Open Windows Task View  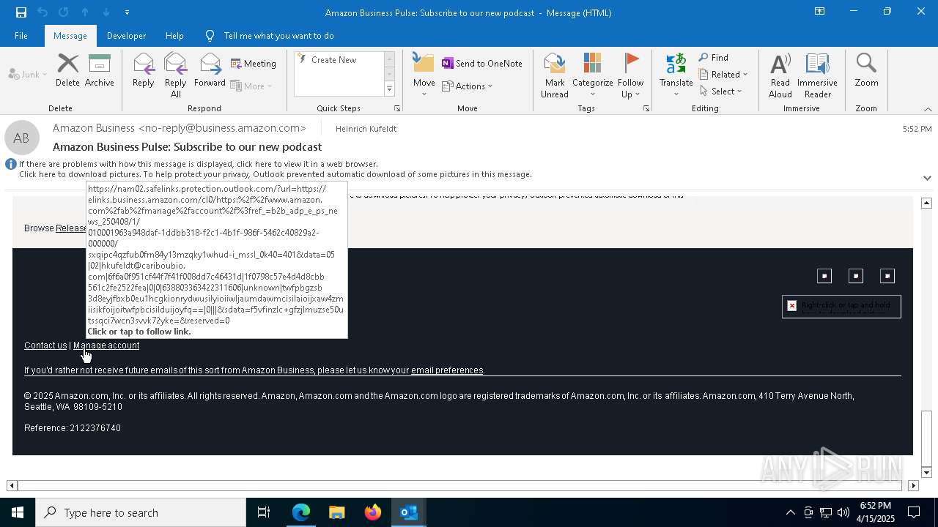pyautogui.click(x=264, y=512)
